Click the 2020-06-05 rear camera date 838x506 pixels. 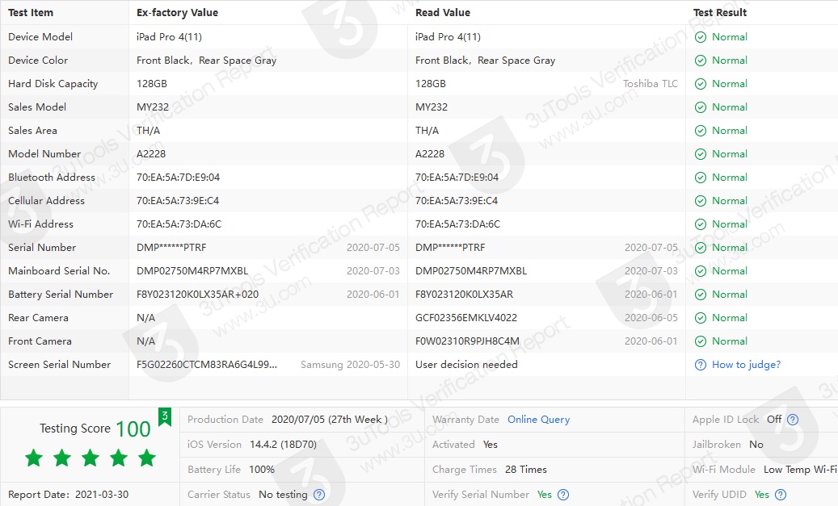point(651,318)
